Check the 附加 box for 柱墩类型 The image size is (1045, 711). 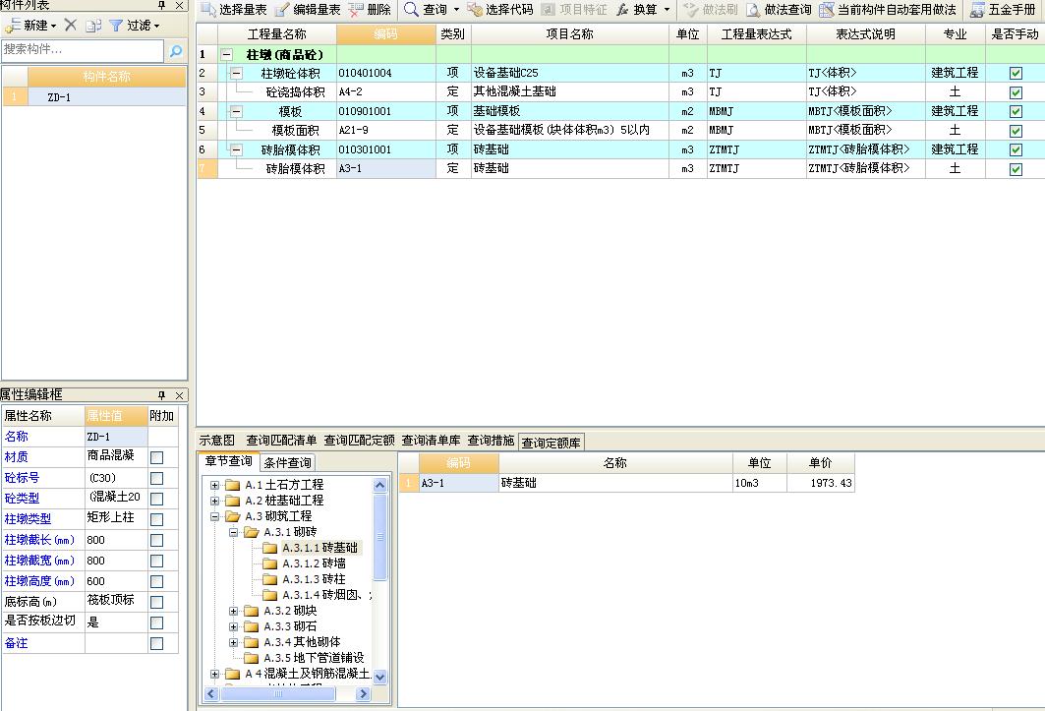tap(156, 519)
